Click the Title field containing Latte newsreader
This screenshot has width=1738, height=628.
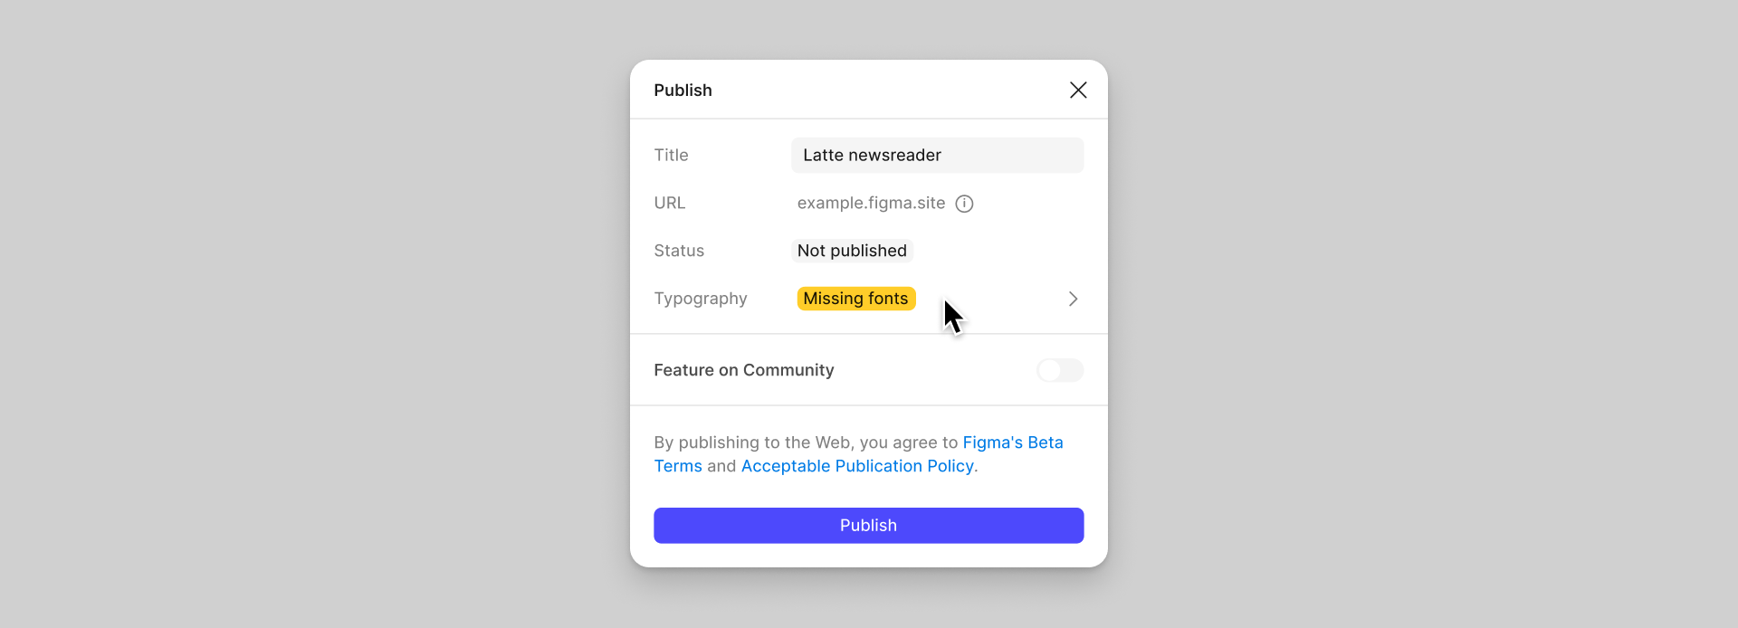coord(937,156)
